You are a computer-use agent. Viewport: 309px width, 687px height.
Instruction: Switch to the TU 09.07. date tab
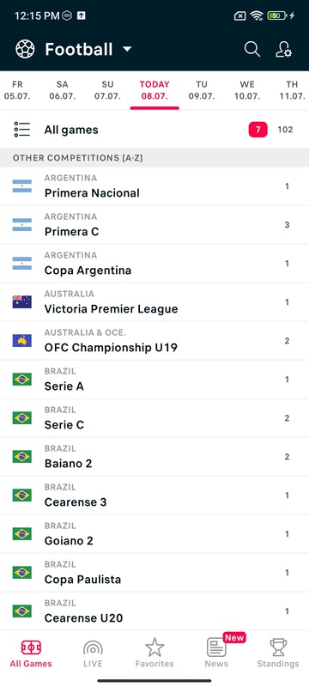[202, 90]
